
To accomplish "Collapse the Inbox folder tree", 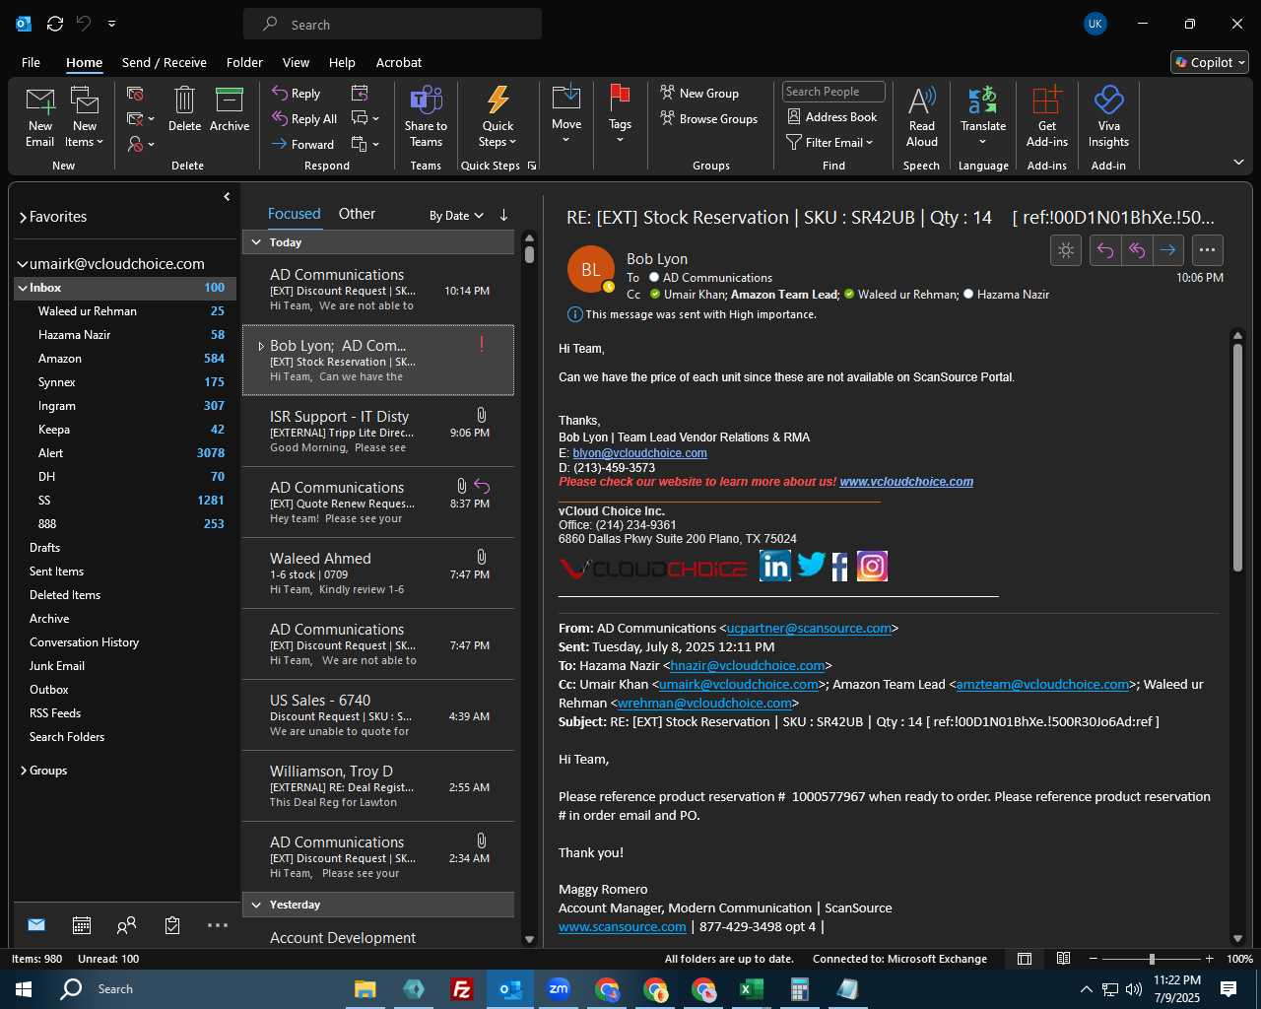I will (x=23, y=288).
